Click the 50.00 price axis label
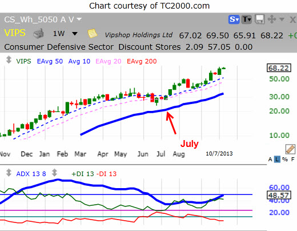Viewport: 297px width, 231px height. [x=279, y=79]
